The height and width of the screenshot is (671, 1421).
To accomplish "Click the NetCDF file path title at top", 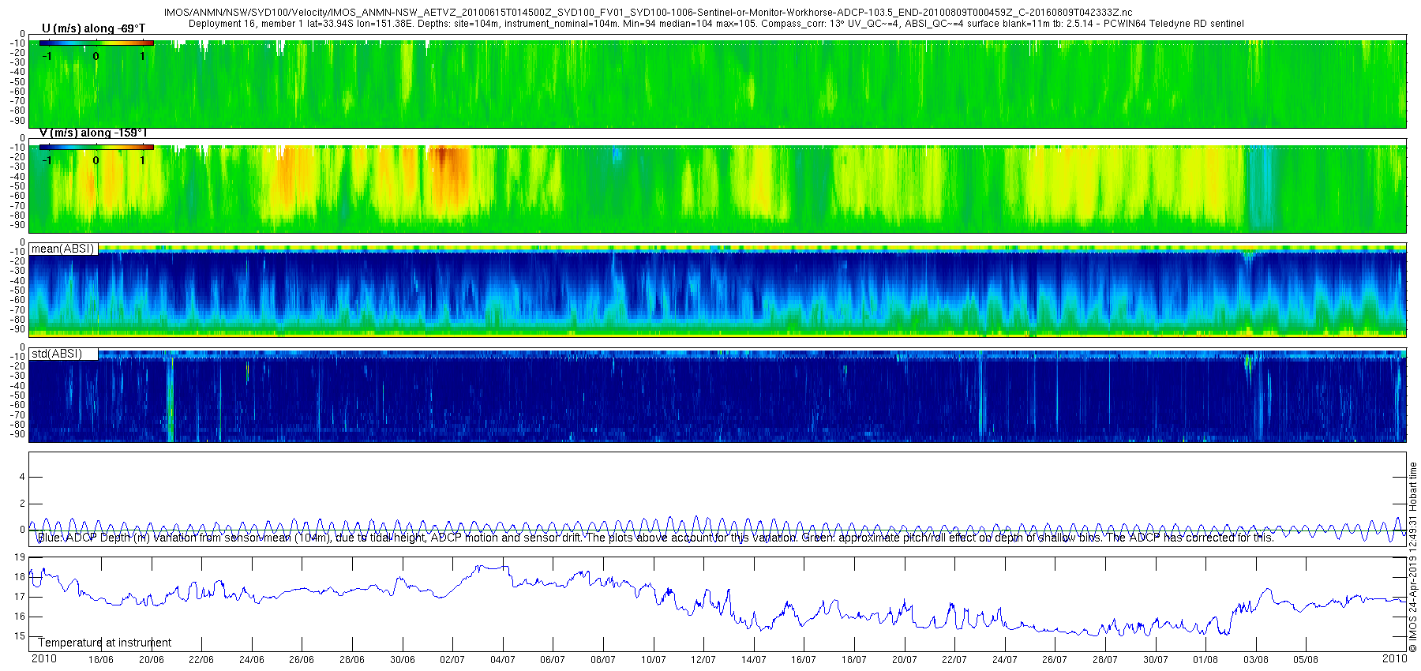I will point(647,13).
